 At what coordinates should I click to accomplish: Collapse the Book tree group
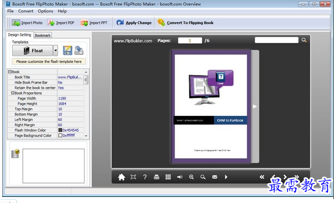9,72
